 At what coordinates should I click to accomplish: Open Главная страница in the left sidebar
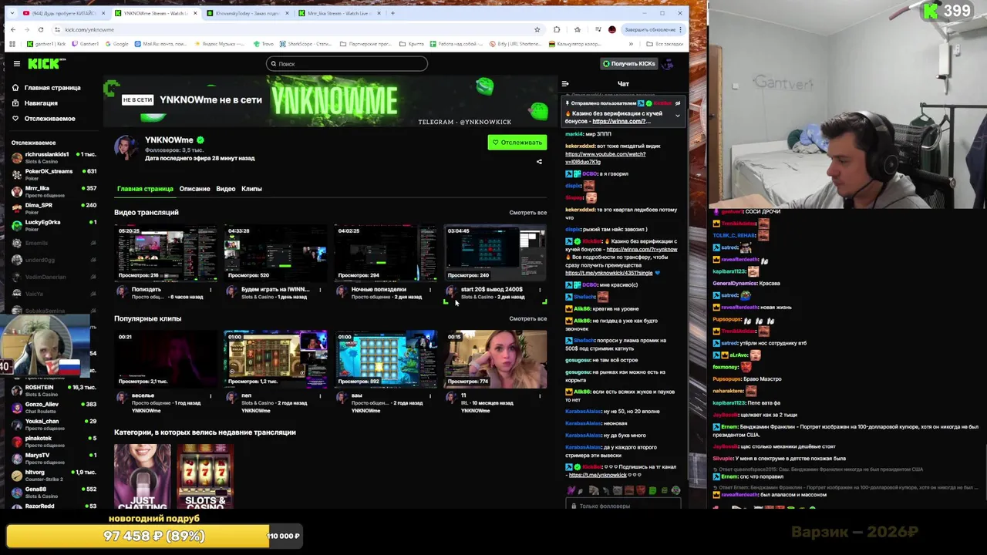click(46, 88)
